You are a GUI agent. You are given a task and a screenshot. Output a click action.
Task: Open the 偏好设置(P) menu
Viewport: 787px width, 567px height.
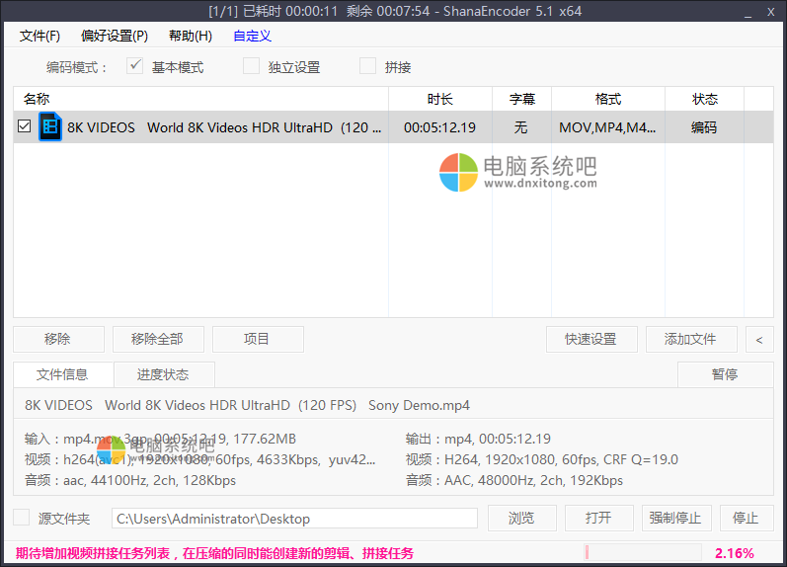click(x=115, y=36)
